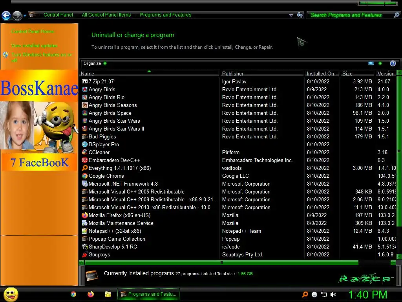This screenshot has width=402, height=302.
Task: Expand the address bar history dropdown
Action: (291, 15)
